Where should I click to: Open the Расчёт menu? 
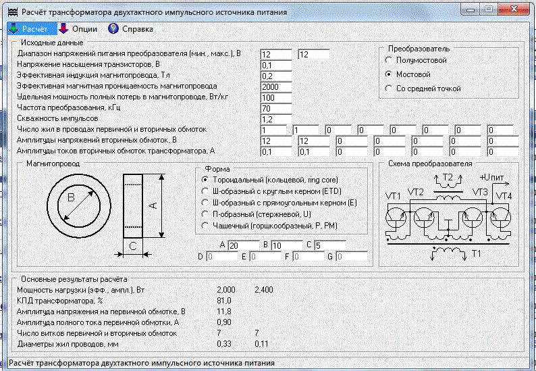(32, 29)
